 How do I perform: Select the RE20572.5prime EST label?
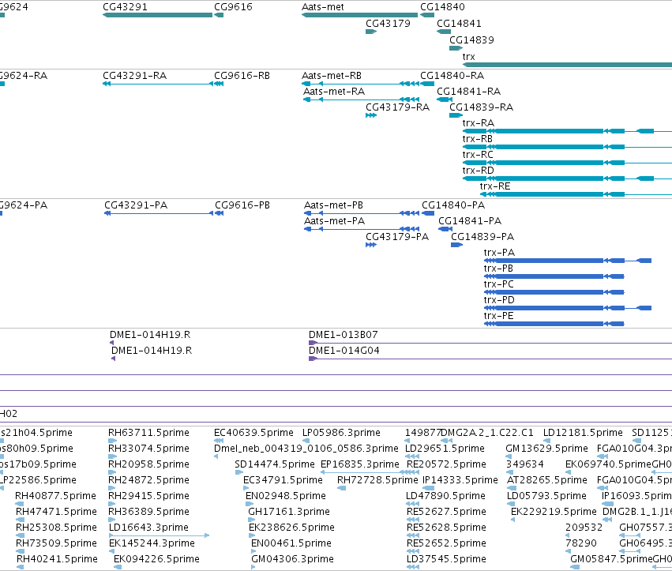(x=447, y=464)
